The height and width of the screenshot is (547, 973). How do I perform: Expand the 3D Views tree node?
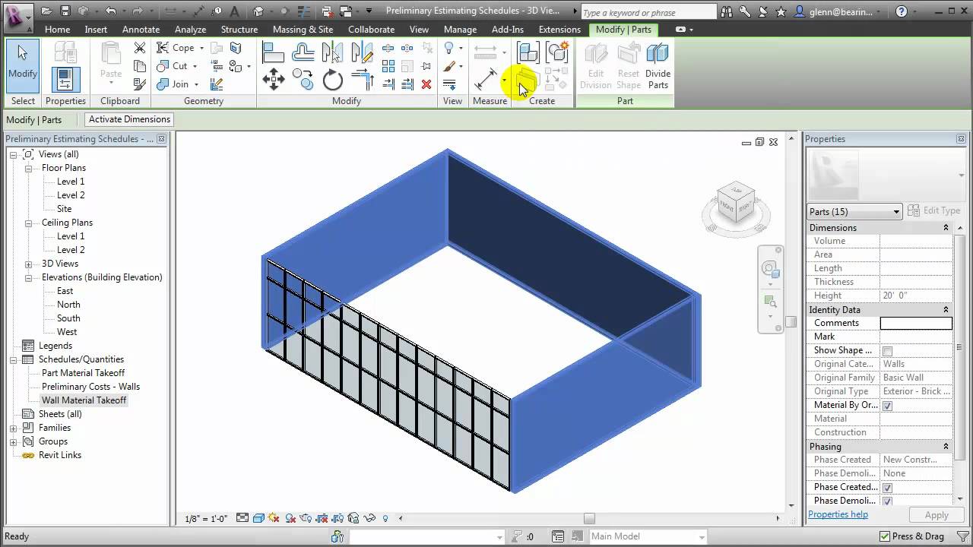28,264
